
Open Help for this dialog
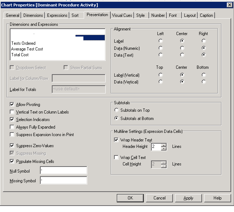[217, 198]
